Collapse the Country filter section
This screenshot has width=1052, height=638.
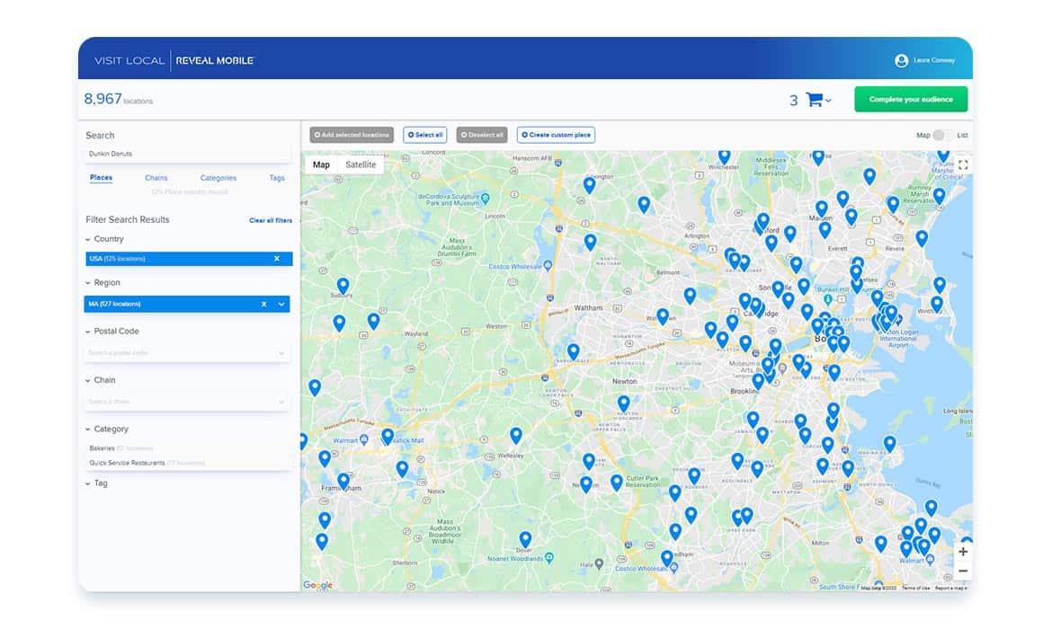click(88, 239)
